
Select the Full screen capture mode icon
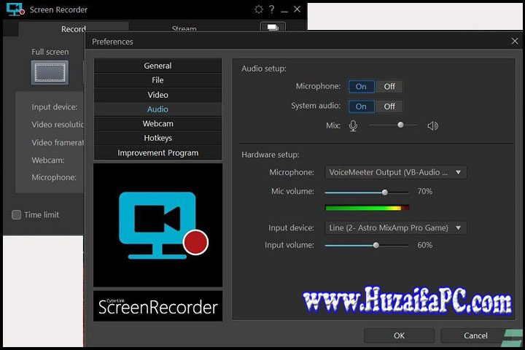tap(50, 72)
